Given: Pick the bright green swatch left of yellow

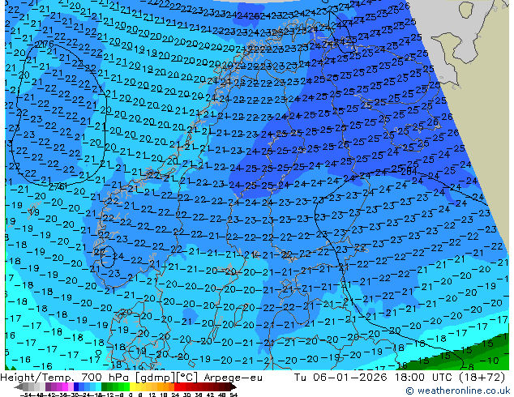Looking at the screenshot, I should [x=126, y=386].
